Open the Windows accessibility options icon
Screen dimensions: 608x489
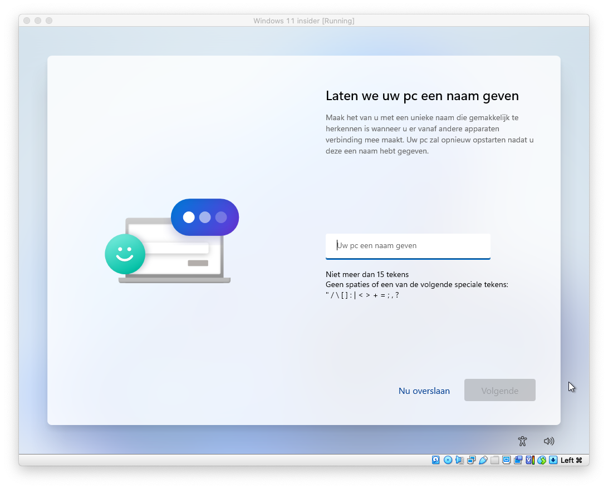coord(522,441)
